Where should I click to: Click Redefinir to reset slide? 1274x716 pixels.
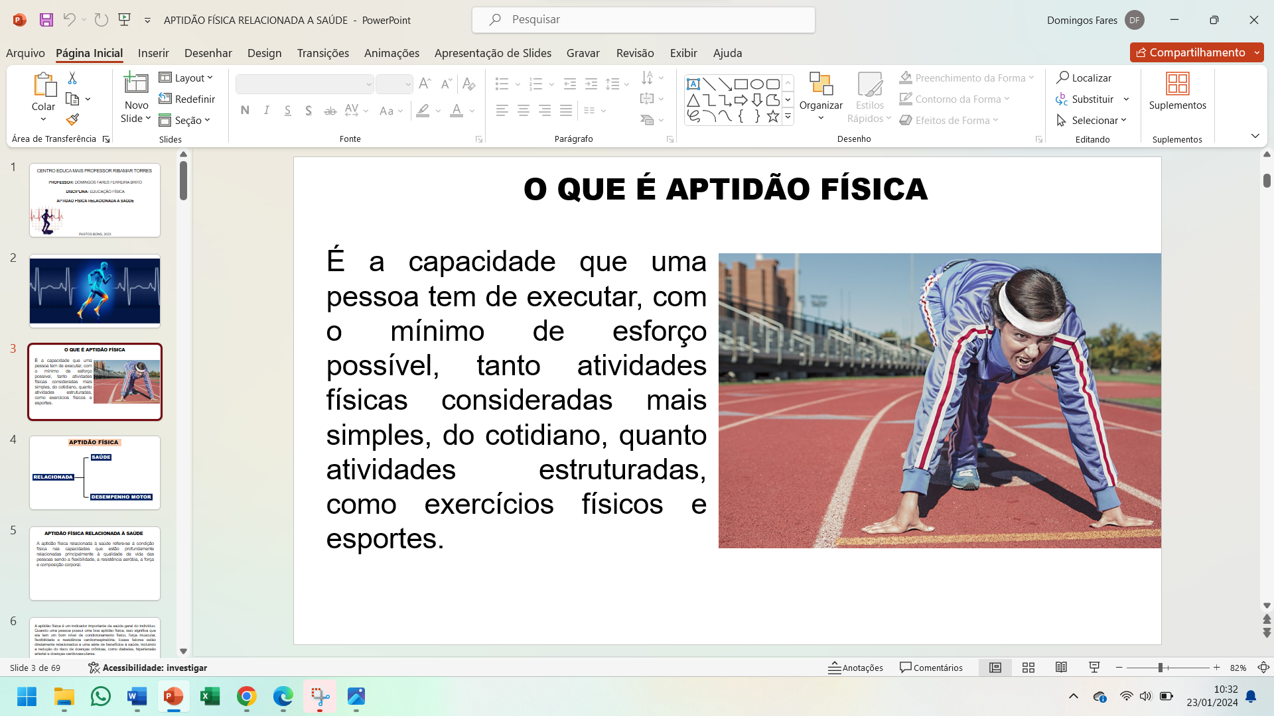click(x=187, y=99)
